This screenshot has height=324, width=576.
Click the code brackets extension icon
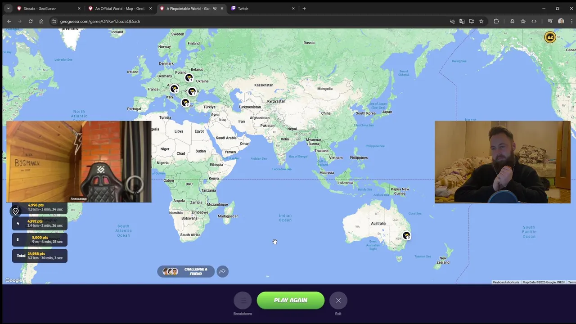(534, 21)
